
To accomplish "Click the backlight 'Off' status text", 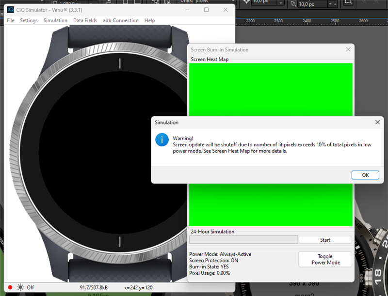I will click(x=30, y=287).
